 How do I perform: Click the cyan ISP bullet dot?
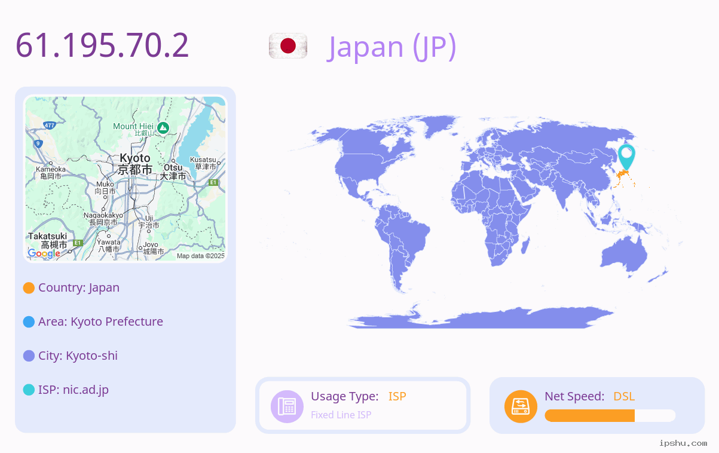click(x=29, y=390)
